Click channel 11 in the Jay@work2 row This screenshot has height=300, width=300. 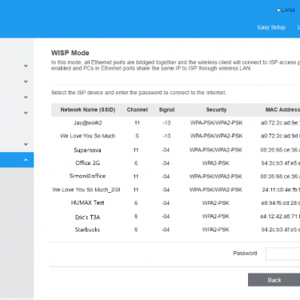(x=137, y=123)
